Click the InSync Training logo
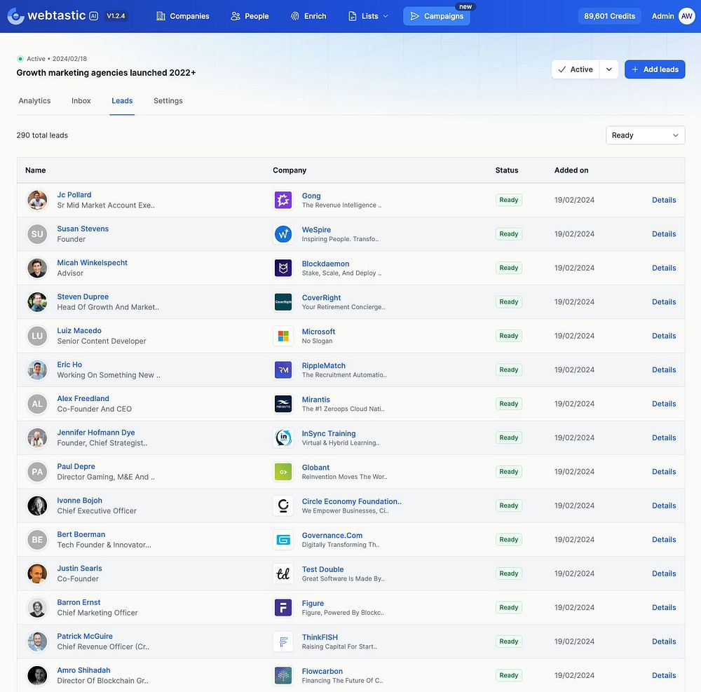This screenshot has height=692, width=701. tap(283, 437)
